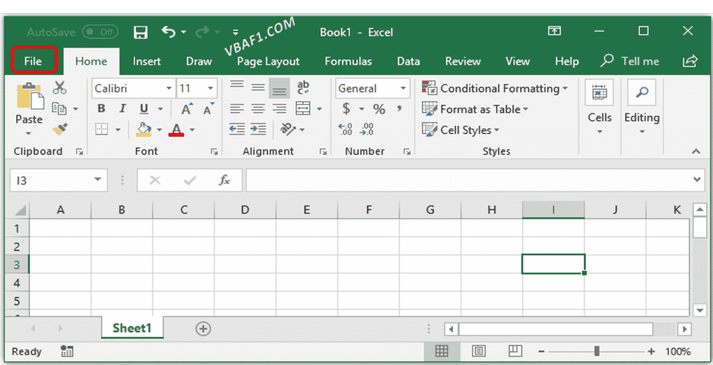Apply Percent Style number format
This screenshot has width=713, height=365.
pos(379,109)
